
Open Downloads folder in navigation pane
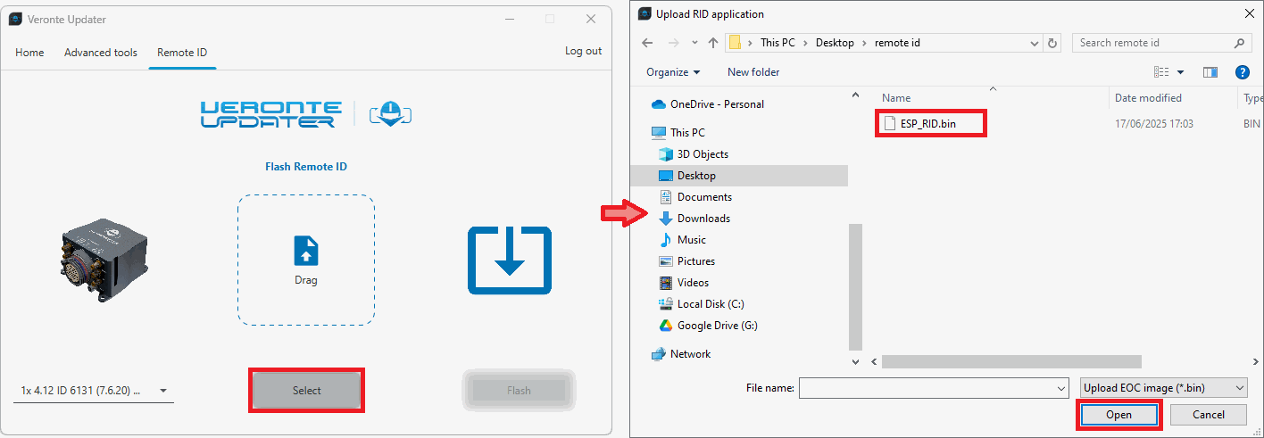point(703,219)
